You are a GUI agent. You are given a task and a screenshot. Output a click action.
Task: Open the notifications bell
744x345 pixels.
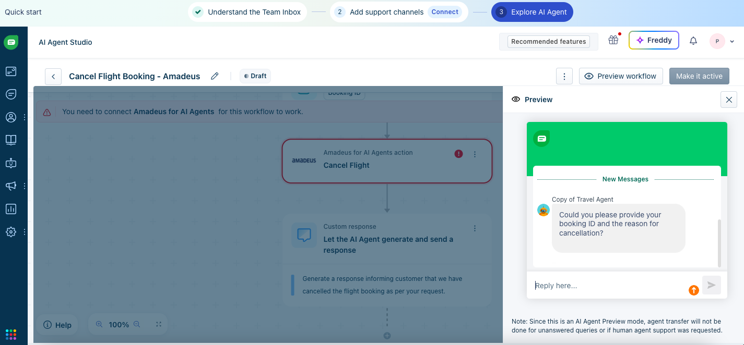click(x=693, y=41)
